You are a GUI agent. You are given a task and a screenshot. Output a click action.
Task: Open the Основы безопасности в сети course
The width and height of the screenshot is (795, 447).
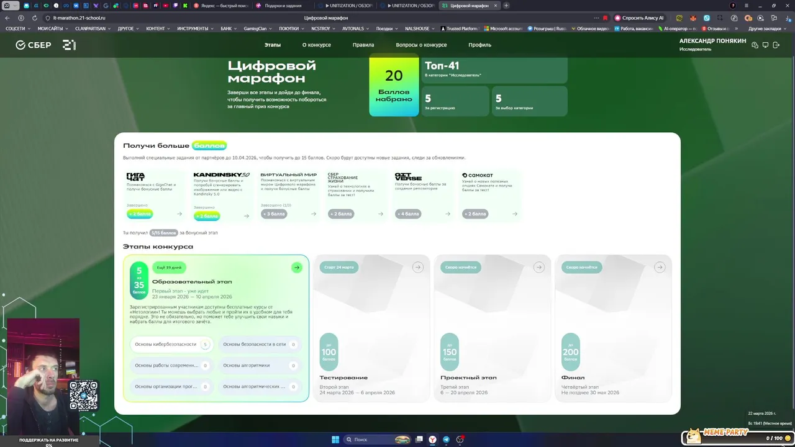(x=260, y=344)
